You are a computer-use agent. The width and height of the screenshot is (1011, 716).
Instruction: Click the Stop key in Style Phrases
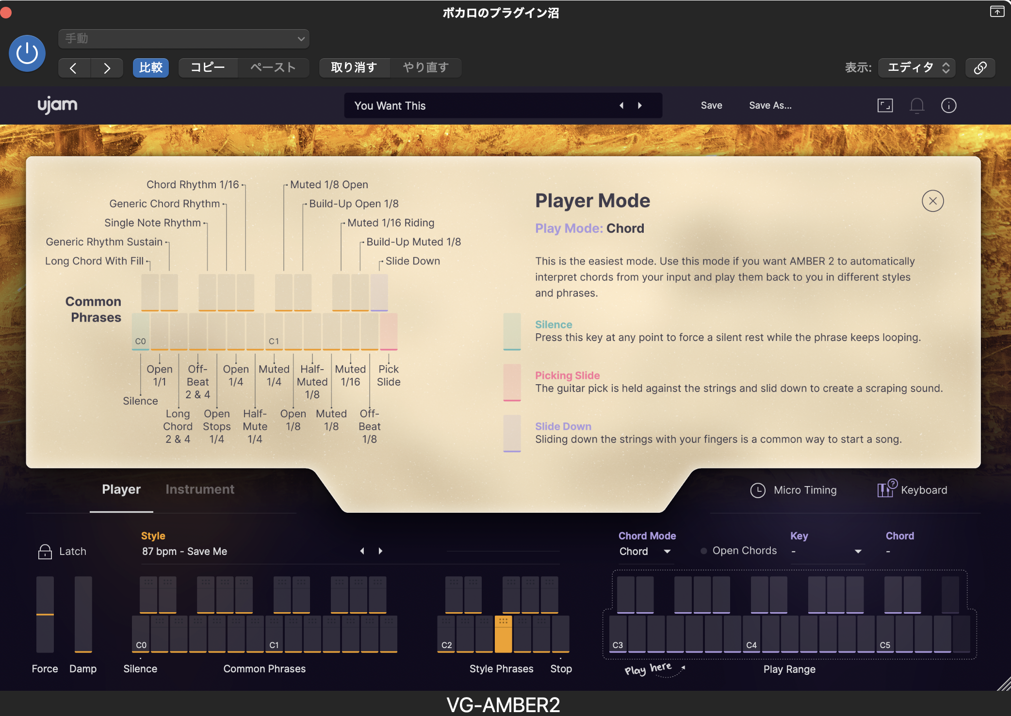pos(561,635)
